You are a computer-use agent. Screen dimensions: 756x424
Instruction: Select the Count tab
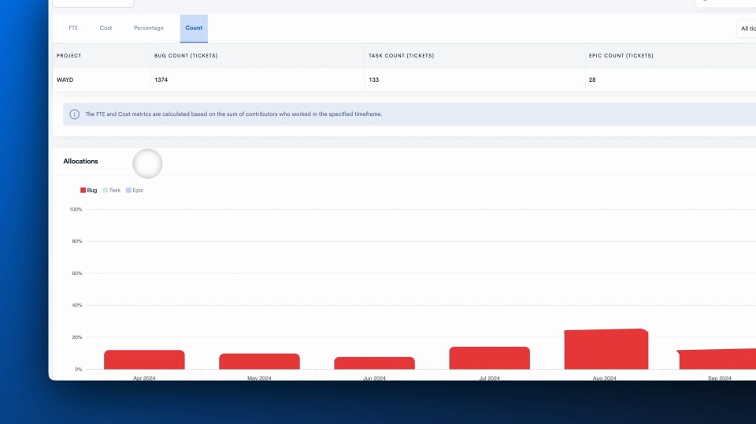pyautogui.click(x=194, y=28)
